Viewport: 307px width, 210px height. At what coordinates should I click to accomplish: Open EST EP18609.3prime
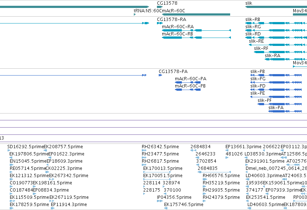pos(65,161)
